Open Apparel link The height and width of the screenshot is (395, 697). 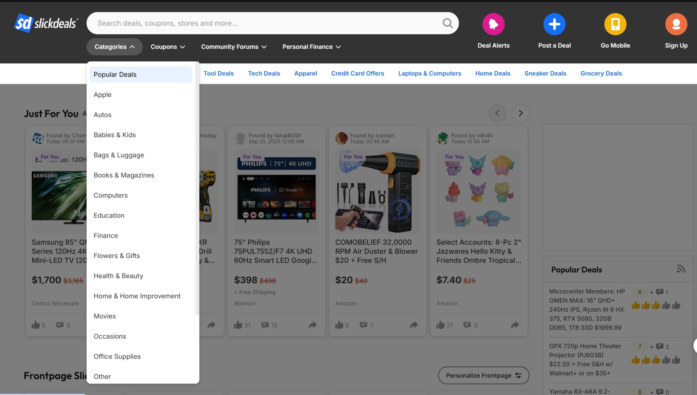pos(305,74)
